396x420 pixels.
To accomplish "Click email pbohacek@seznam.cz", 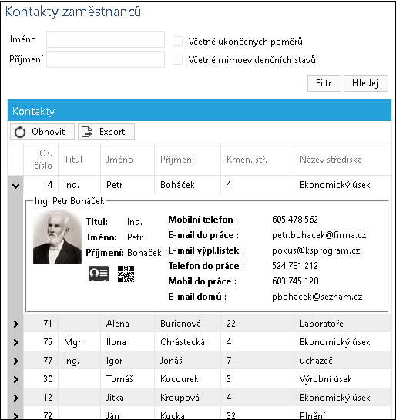I will (x=317, y=297).
